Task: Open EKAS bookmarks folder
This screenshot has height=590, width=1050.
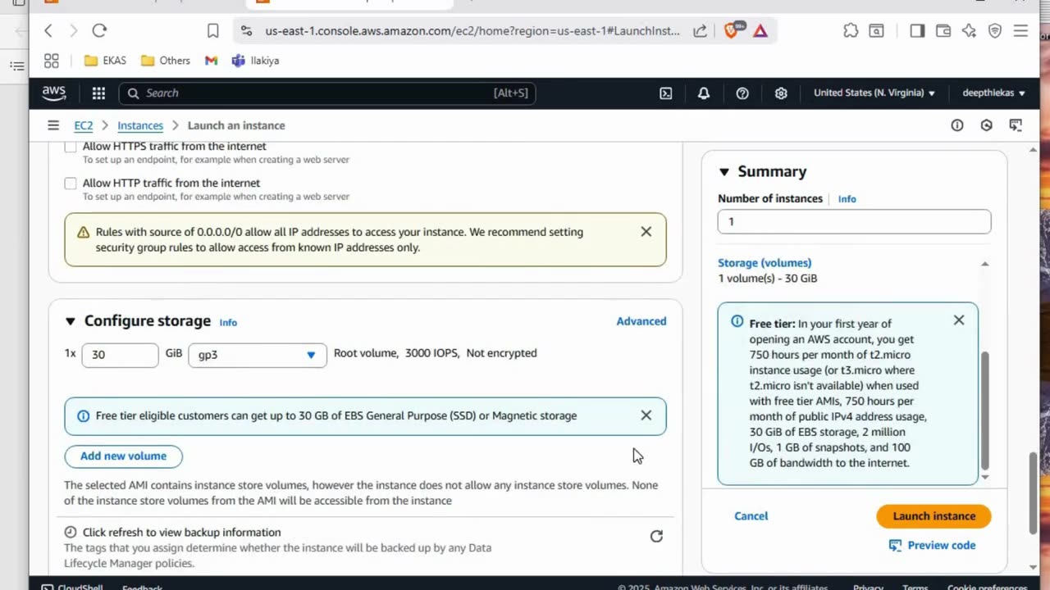Action: tap(105, 61)
